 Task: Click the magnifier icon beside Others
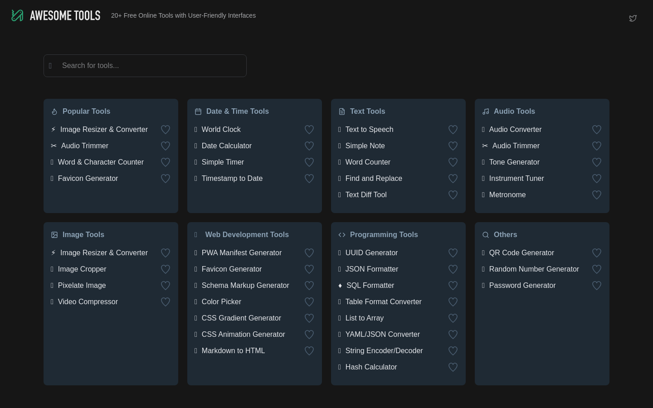tap(486, 235)
